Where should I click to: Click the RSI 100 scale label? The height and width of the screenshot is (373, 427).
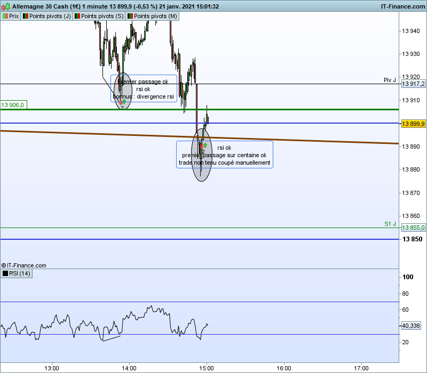pyautogui.click(x=408, y=277)
